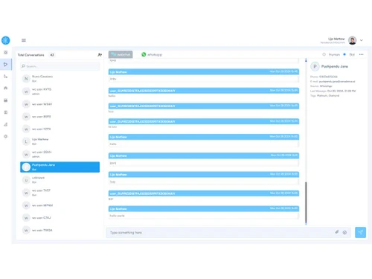Click the user name label at top right
This screenshot has height=279, width=372.
(336, 39)
